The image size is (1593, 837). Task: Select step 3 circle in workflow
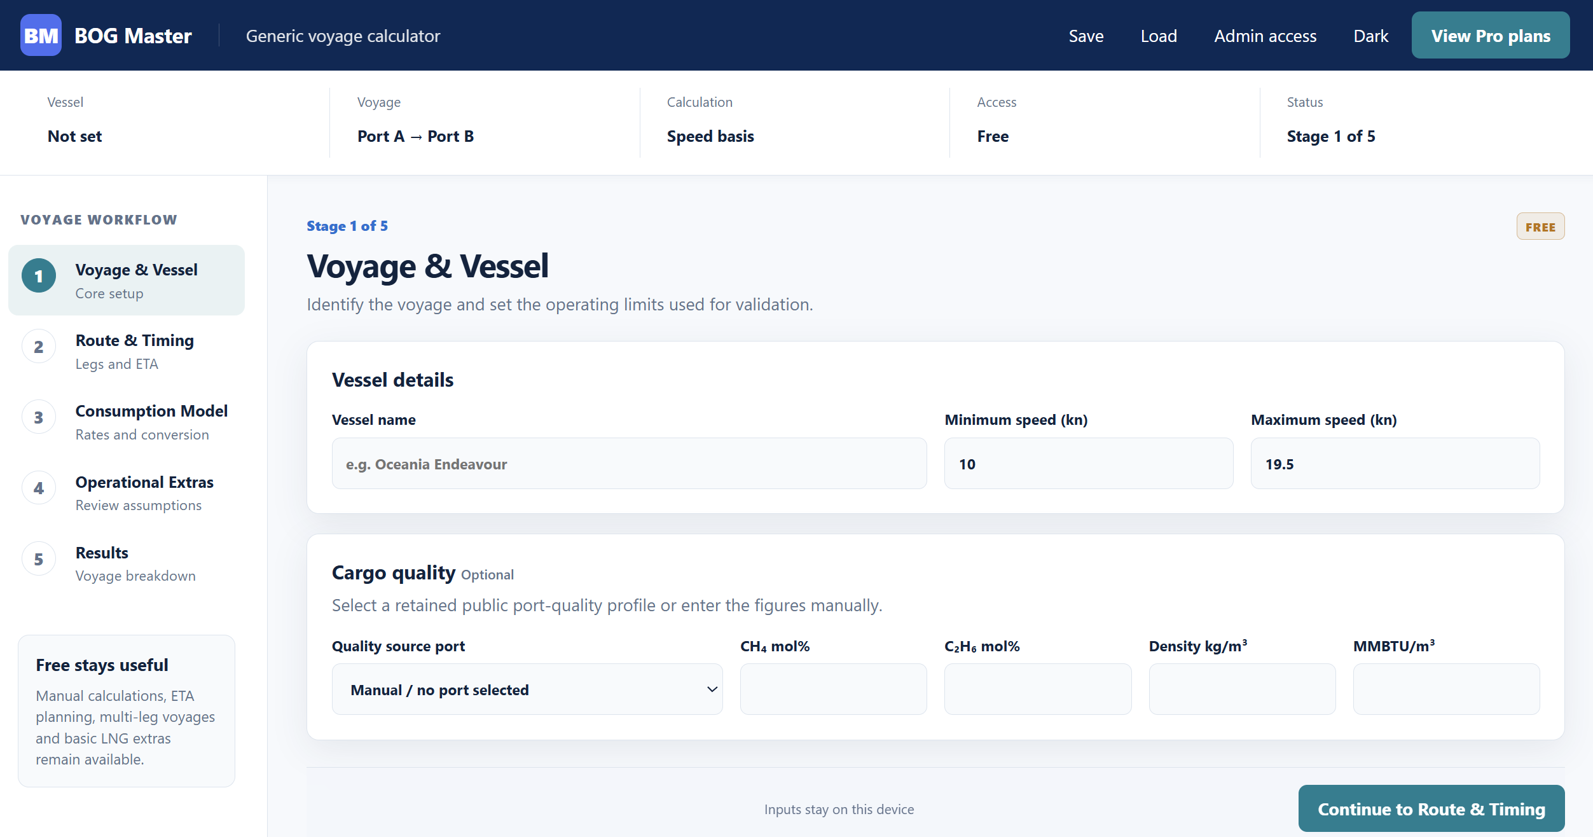pyautogui.click(x=39, y=417)
